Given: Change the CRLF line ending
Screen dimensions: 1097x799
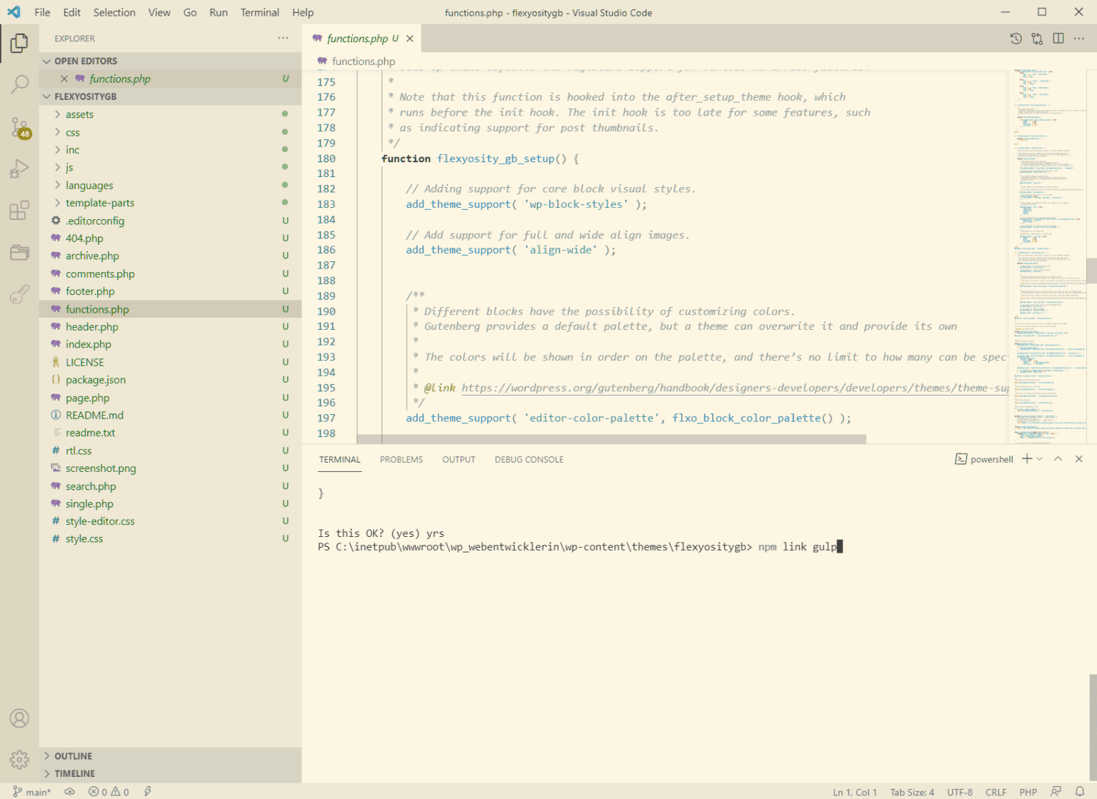Looking at the screenshot, I should (996, 792).
